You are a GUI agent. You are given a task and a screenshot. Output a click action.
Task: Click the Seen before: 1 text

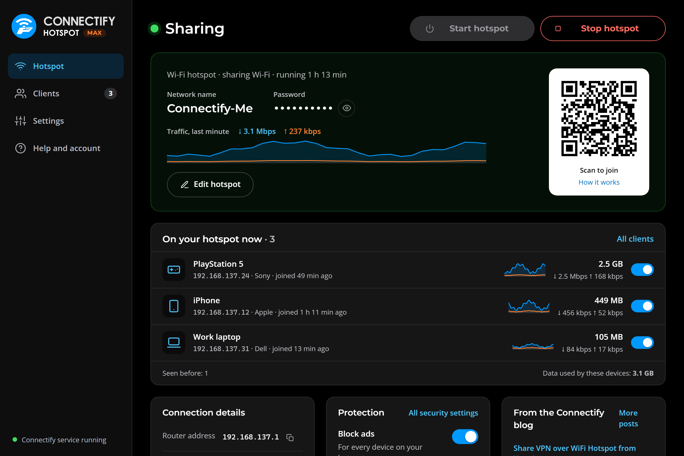coord(185,373)
